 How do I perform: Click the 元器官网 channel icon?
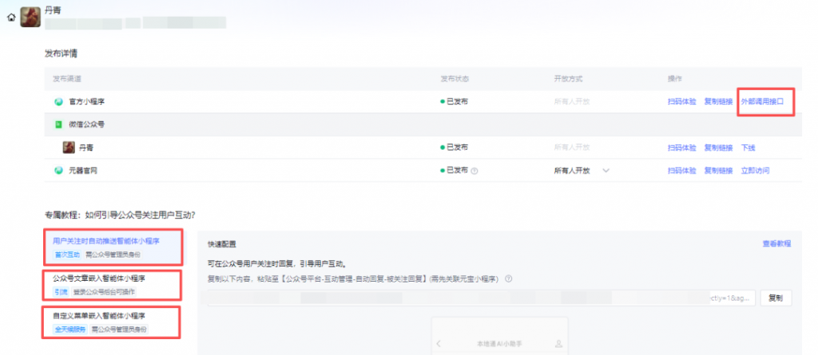click(x=58, y=171)
